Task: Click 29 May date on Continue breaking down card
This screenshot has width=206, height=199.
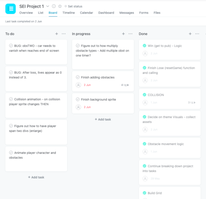Action: [x=155, y=178]
